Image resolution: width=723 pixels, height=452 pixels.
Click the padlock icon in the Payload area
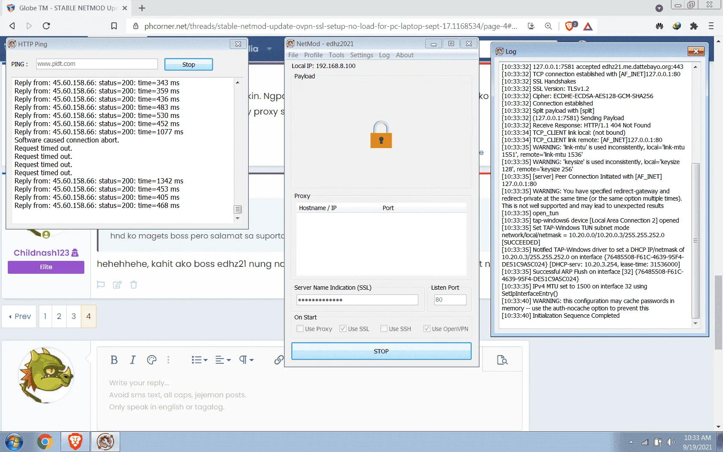click(x=381, y=135)
